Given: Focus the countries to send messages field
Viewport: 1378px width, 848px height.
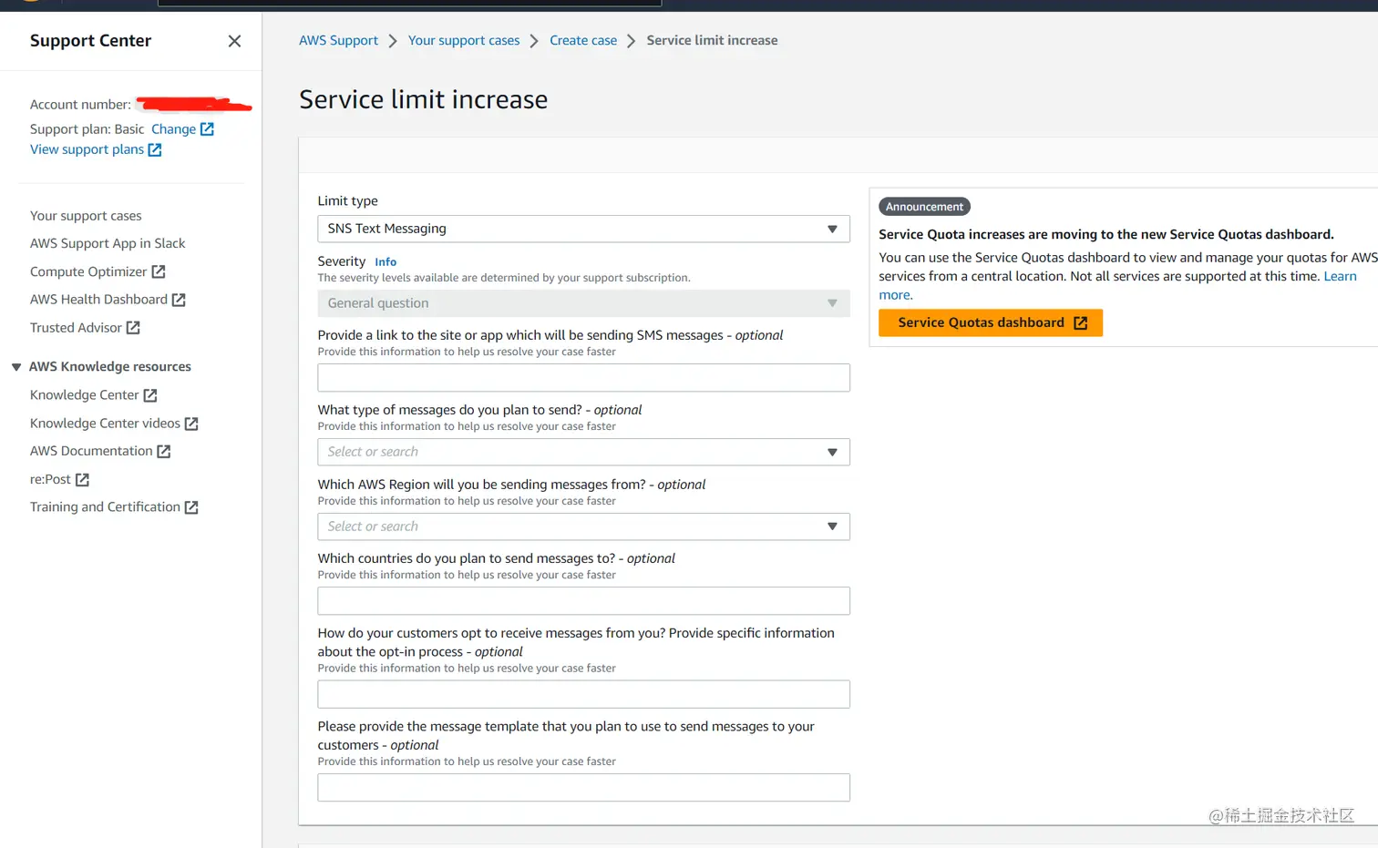Looking at the screenshot, I should pos(583,601).
